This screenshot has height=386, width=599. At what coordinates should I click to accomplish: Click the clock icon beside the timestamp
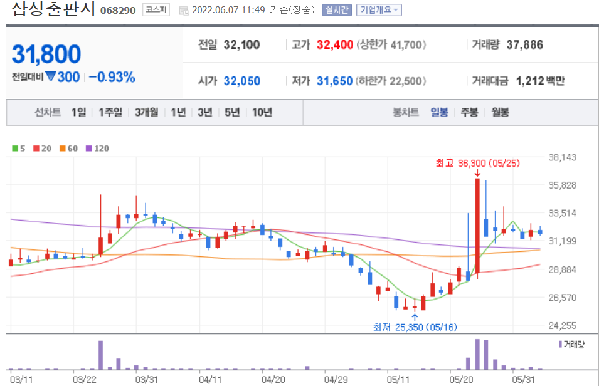184,11
